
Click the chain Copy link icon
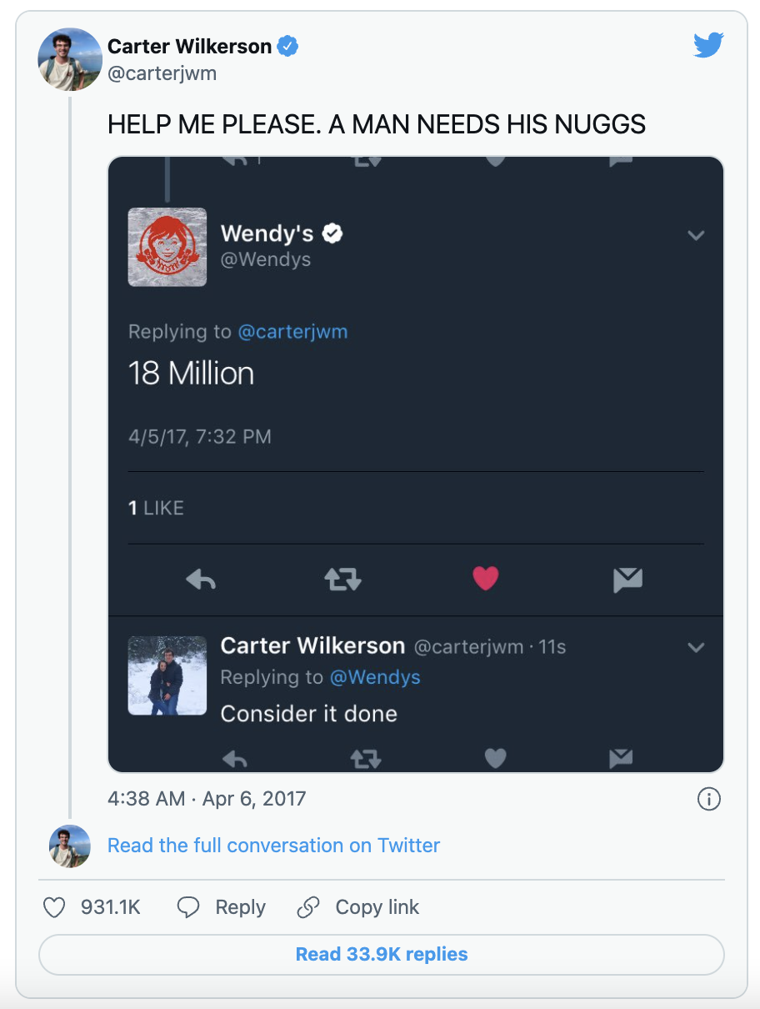pos(308,907)
